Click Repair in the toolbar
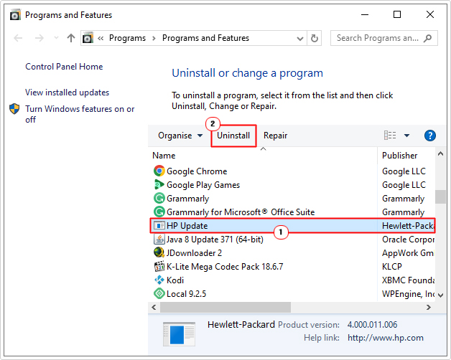 point(275,136)
